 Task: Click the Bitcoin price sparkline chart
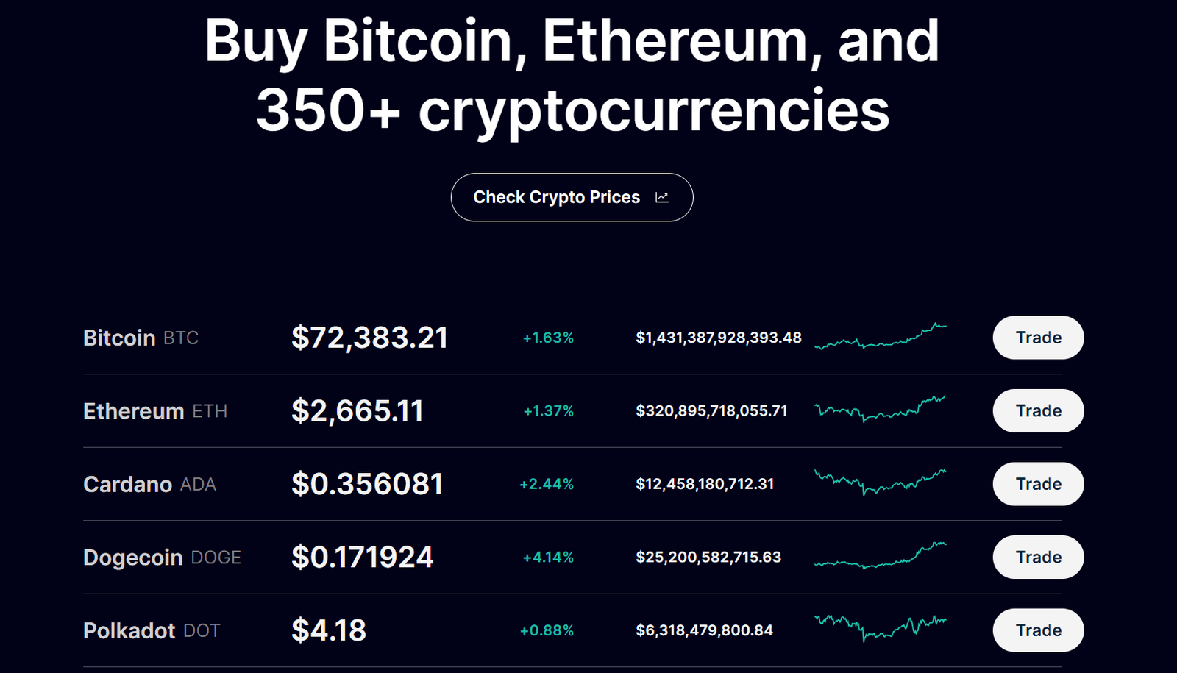[x=881, y=338]
